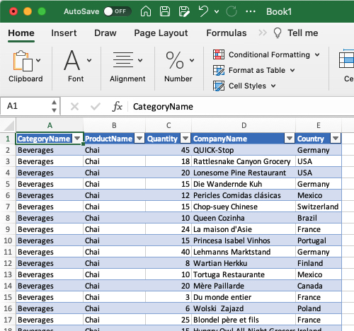Image resolution: width=354 pixels, height=331 pixels.
Task: Click the Canada country cell
Action: [x=319, y=286]
